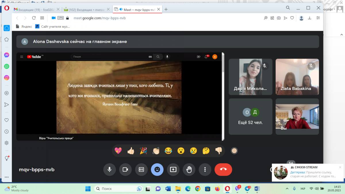Open more options three-dot menu
Image resolution: width=345 pixels, height=194 pixels.
coord(205,169)
